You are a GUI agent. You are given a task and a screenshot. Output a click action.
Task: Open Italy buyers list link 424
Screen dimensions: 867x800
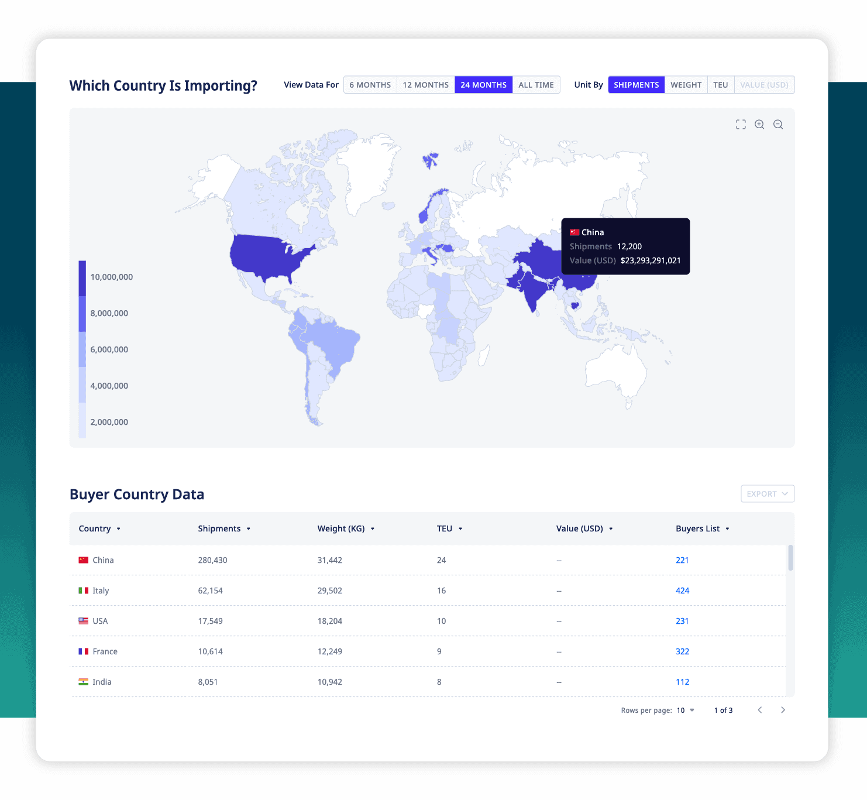(682, 590)
